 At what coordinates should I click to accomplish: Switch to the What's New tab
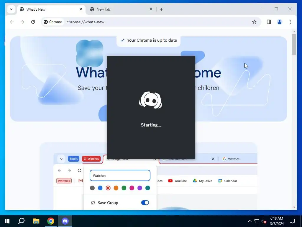[x=51, y=9]
